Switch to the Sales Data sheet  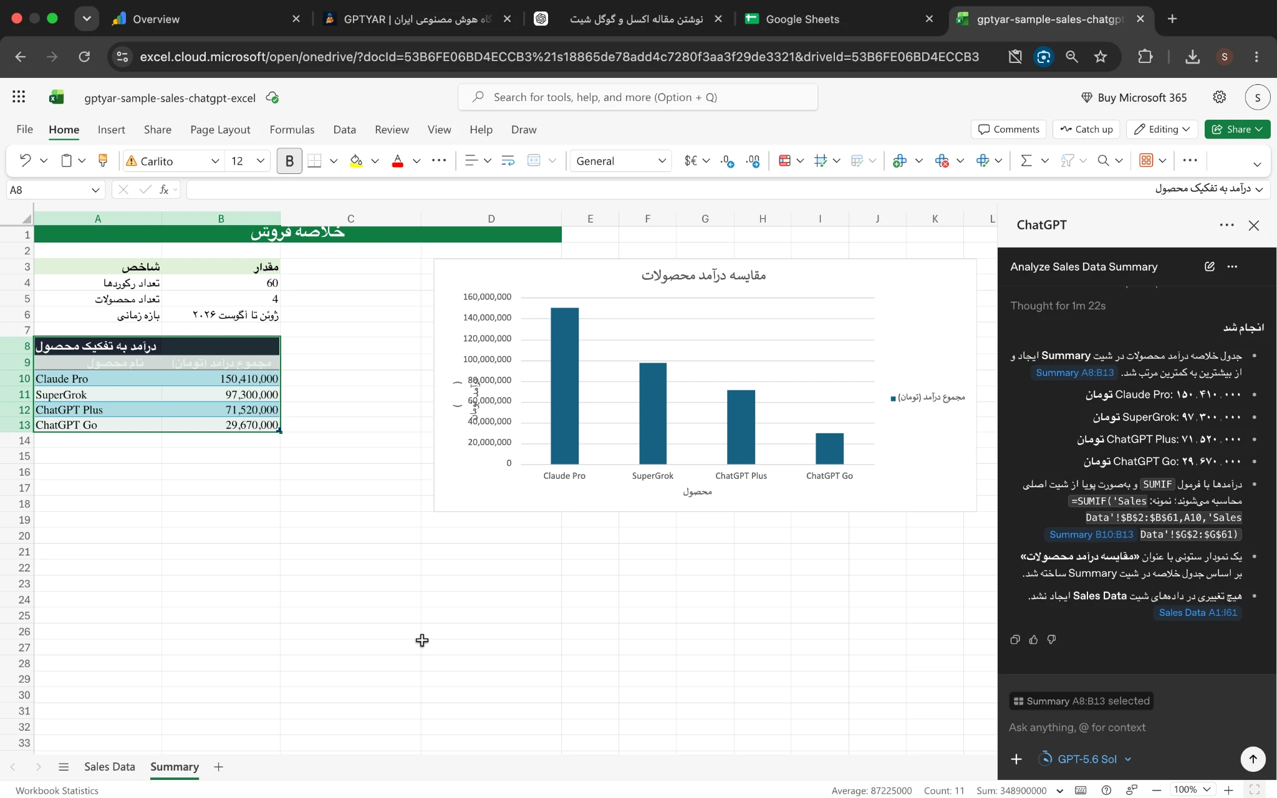[x=109, y=767]
